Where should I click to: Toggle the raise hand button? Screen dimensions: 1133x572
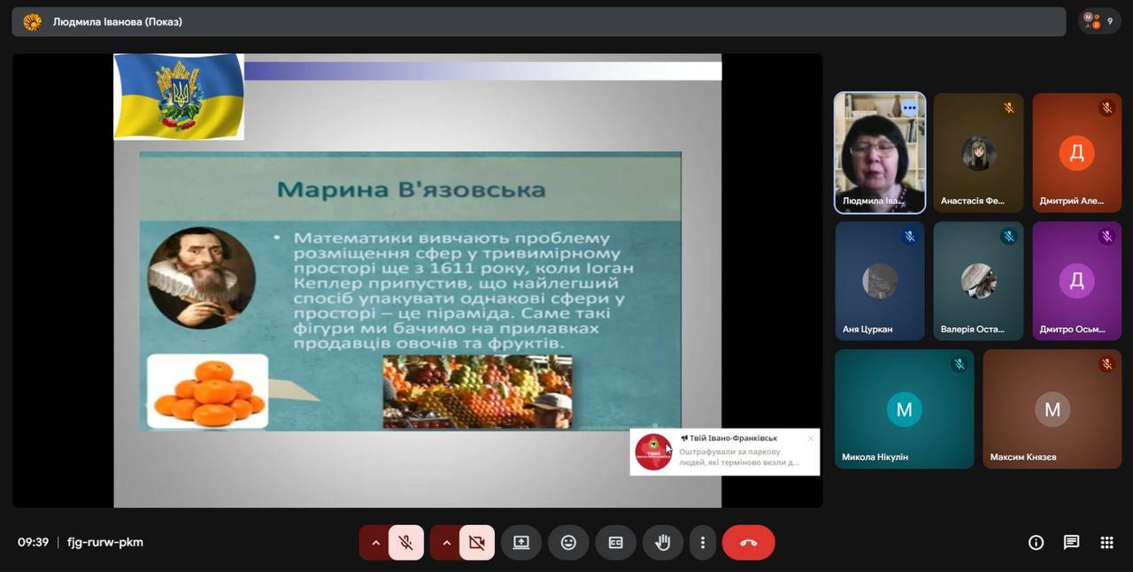pos(662,543)
